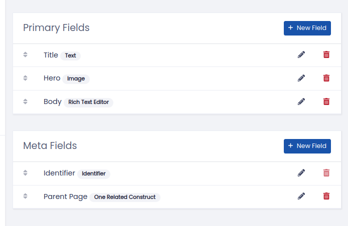Add a New Field to Primary Fields
The image size is (348, 226).
click(x=307, y=28)
